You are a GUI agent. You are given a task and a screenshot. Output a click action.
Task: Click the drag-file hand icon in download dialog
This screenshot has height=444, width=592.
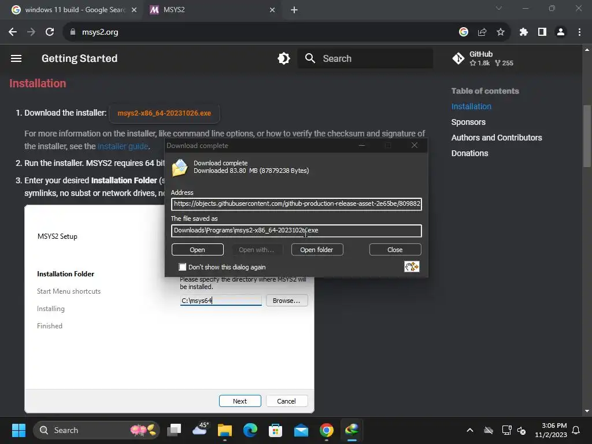412,267
